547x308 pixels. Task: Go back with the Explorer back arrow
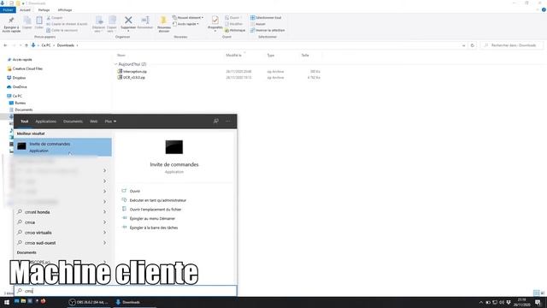click(5, 45)
